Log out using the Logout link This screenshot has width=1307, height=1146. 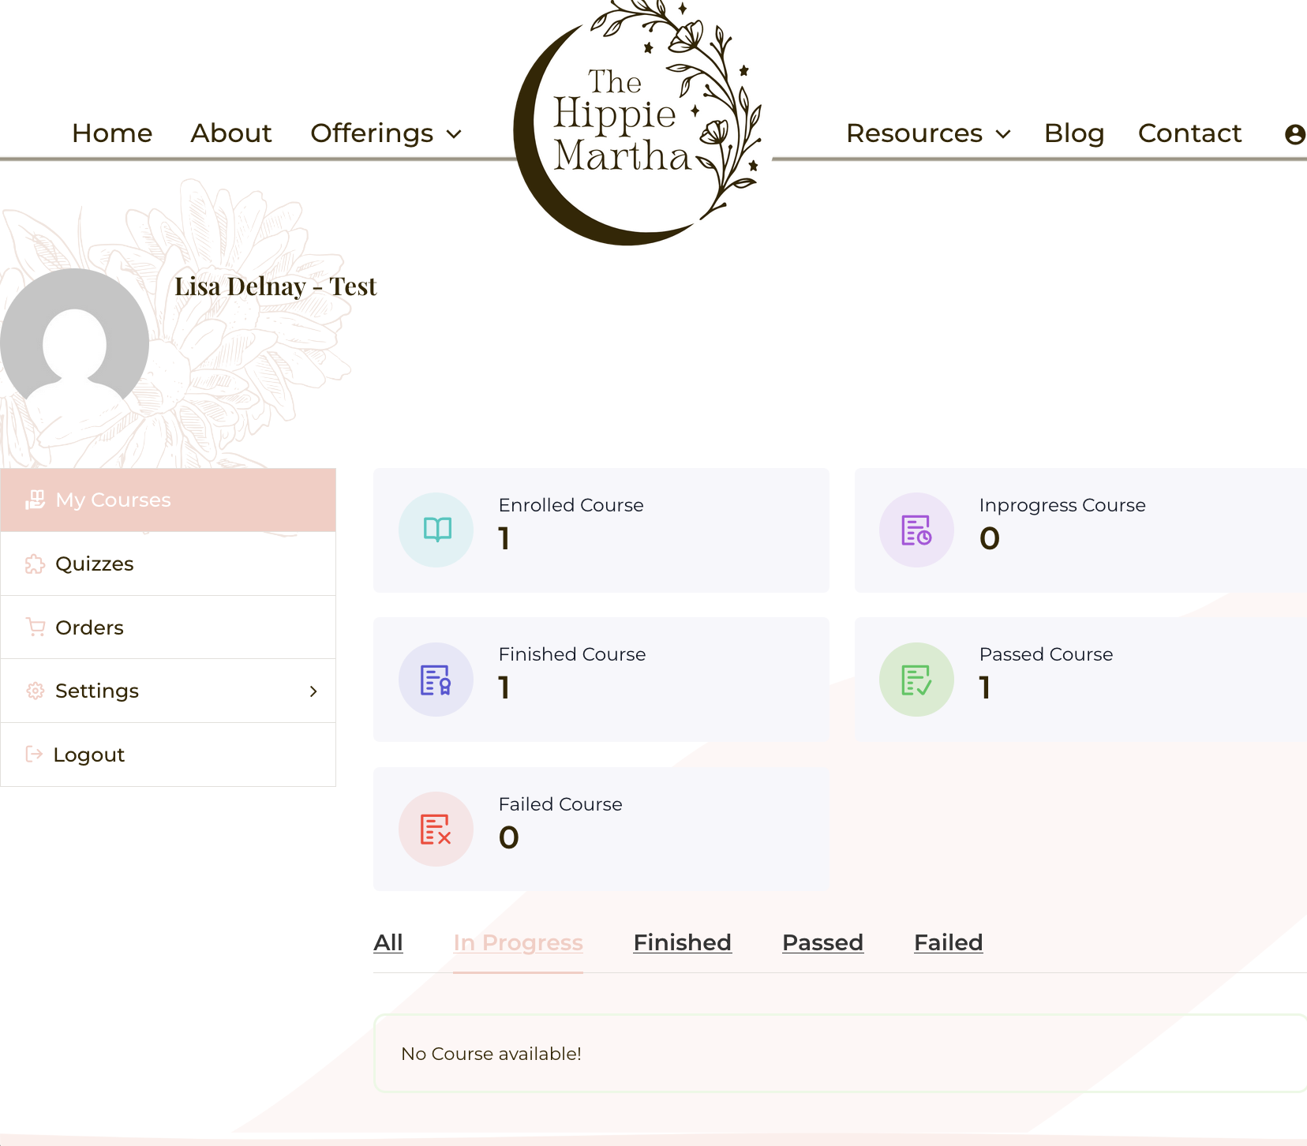88,755
